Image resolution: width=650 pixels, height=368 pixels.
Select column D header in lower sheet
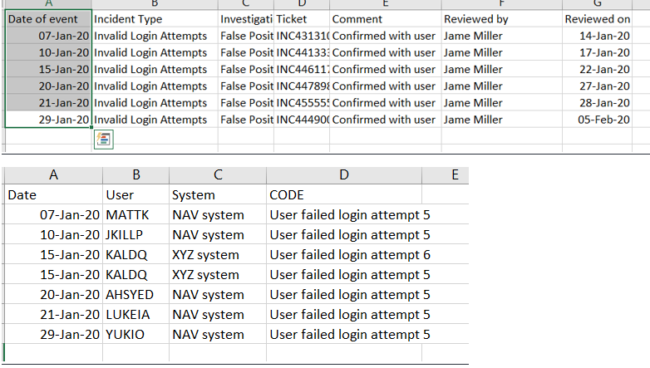pos(344,175)
